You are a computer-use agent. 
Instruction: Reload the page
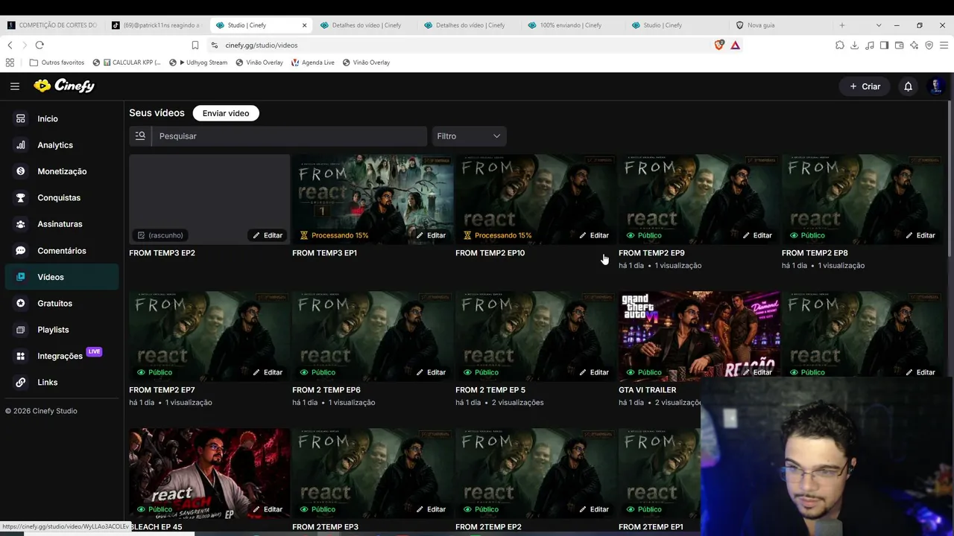[40, 45]
